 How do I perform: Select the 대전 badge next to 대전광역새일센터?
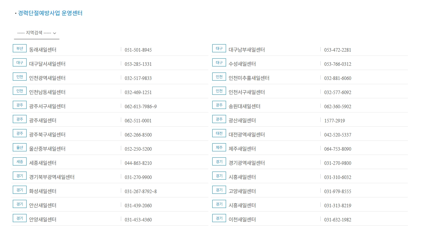pos(219,133)
